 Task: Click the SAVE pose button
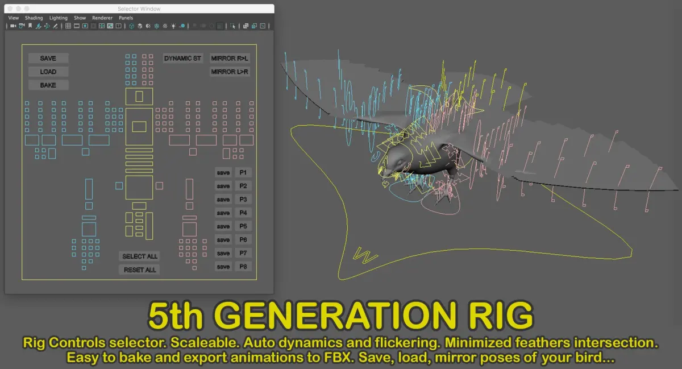(x=48, y=58)
